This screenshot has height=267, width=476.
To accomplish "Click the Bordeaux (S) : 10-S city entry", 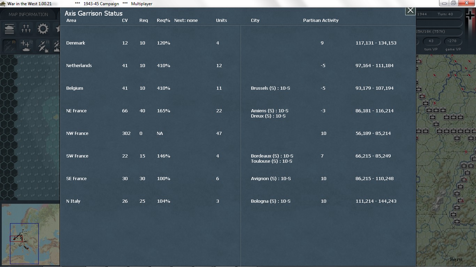I will pyautogui.click(x=272, y=156).
